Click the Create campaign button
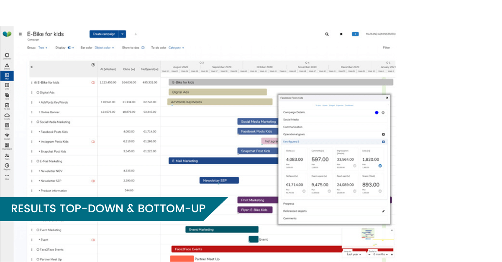This screenshot has height=262, width=502. (x=103, y=34)
